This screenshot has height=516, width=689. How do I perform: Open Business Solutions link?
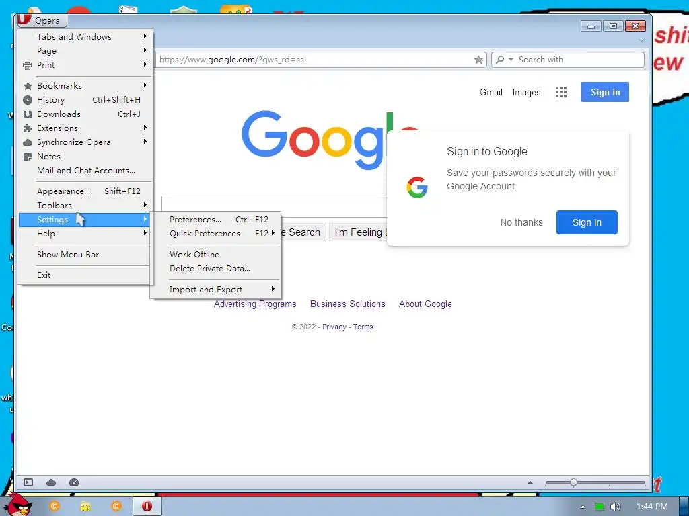(348, 304)
